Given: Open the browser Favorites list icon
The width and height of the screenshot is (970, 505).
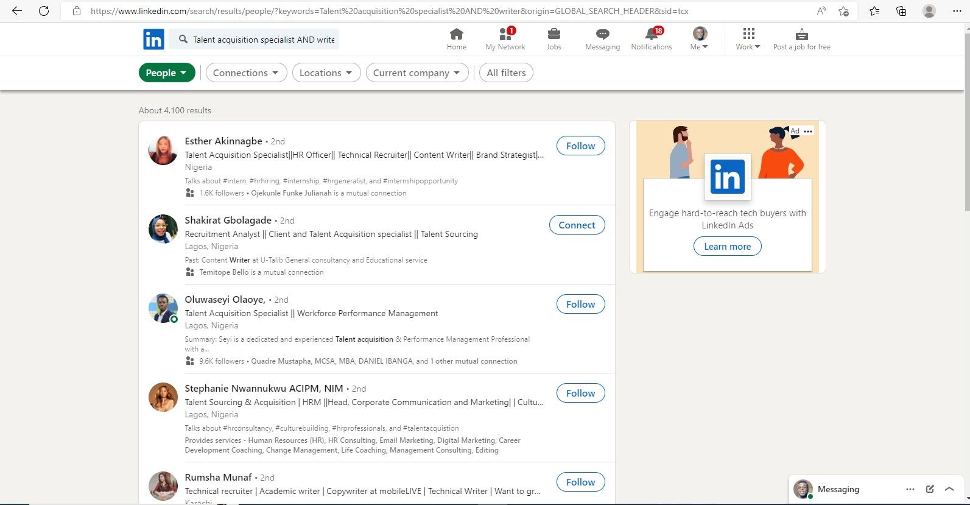Looking at the screenshot, I should click(x=874, y=11).
